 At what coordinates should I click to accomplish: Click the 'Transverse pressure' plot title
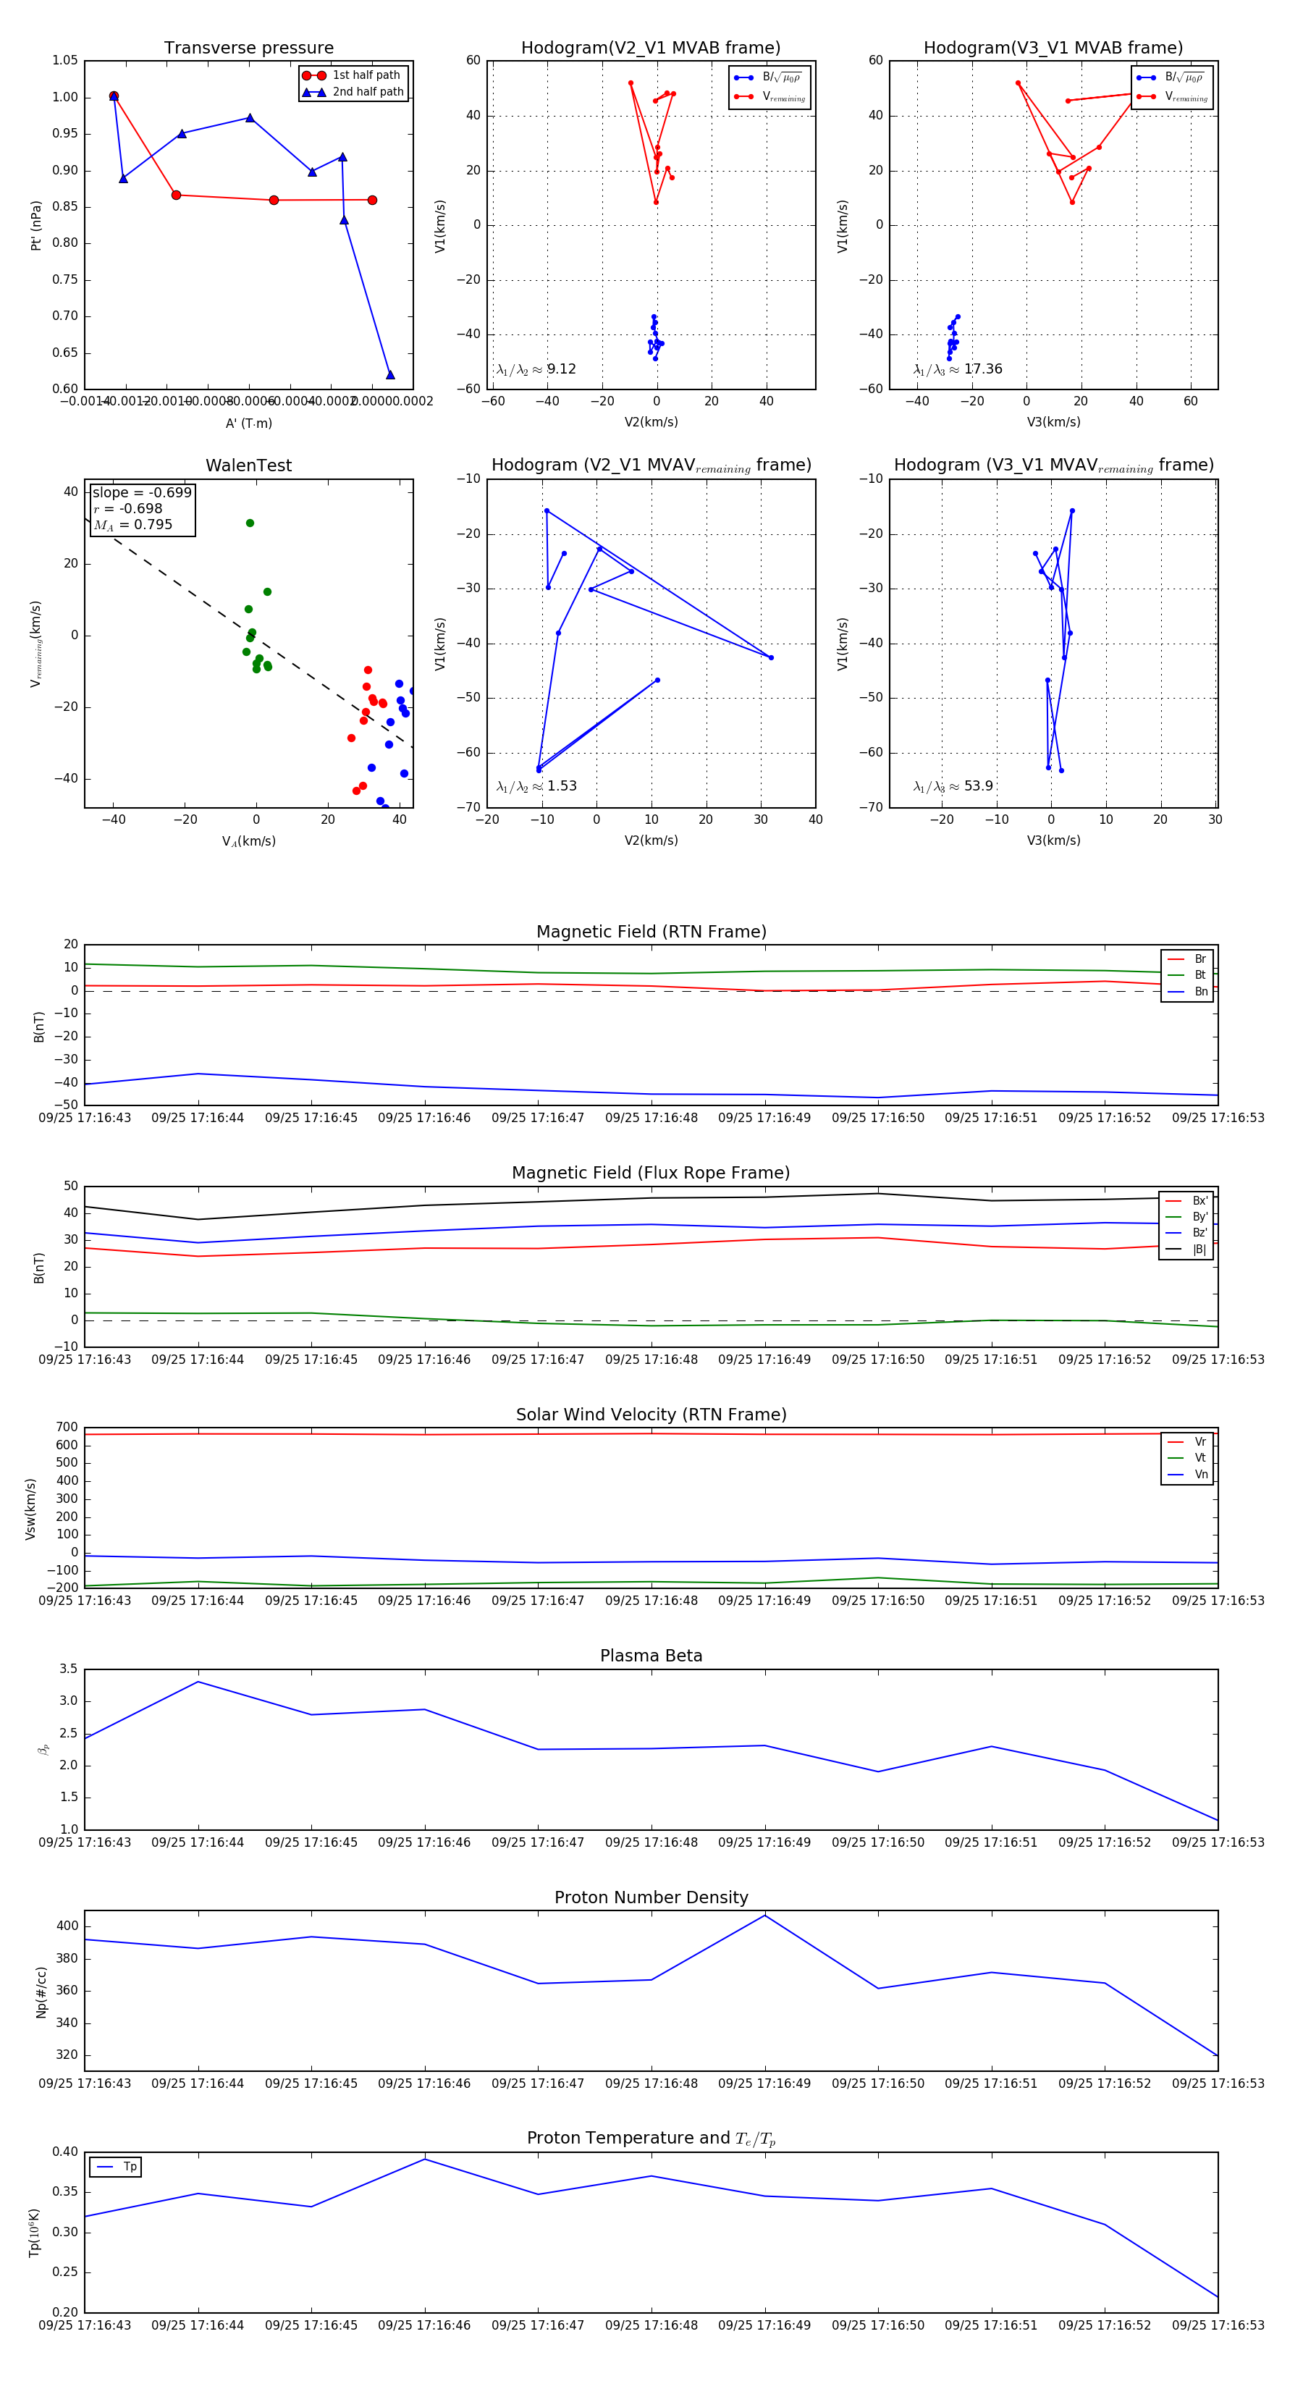tap(248, 49)
